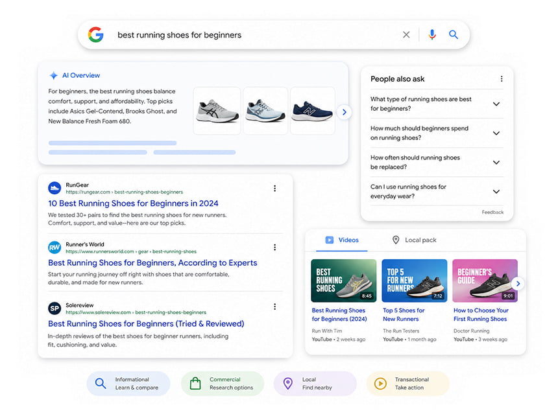Play the "Beginner's Guide" 9:01 video thumbnail
Viewport: 558px width, 418px height.
[x=485, y=281]
